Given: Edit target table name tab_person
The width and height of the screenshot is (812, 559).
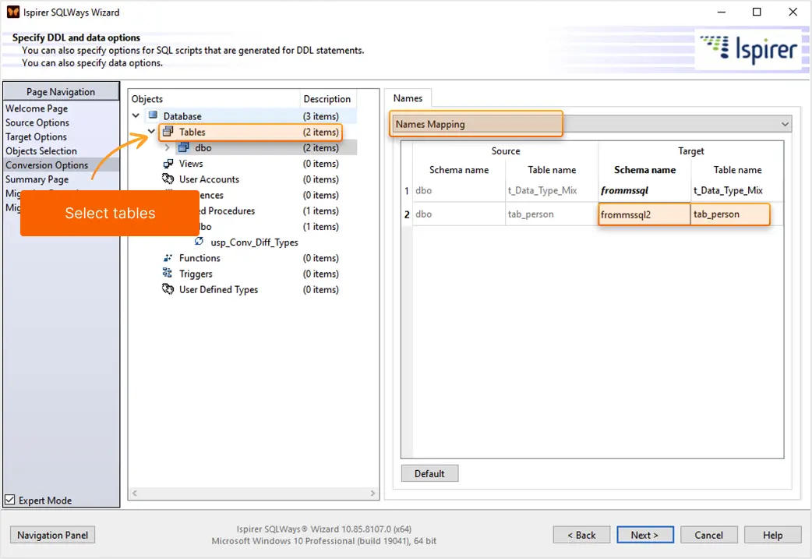Looking at the screenshot, I should pyautogui.click(x=729, y=214).
